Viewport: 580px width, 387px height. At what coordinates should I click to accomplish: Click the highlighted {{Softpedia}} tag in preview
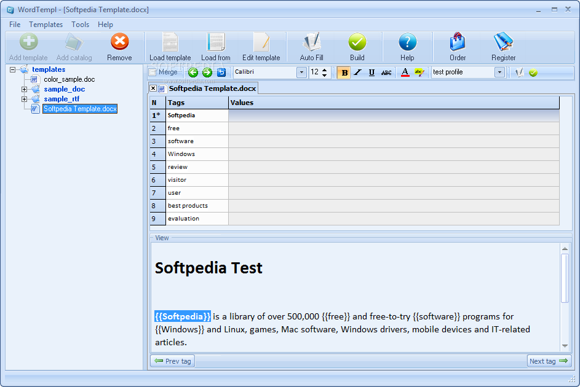tap(183, 316)
